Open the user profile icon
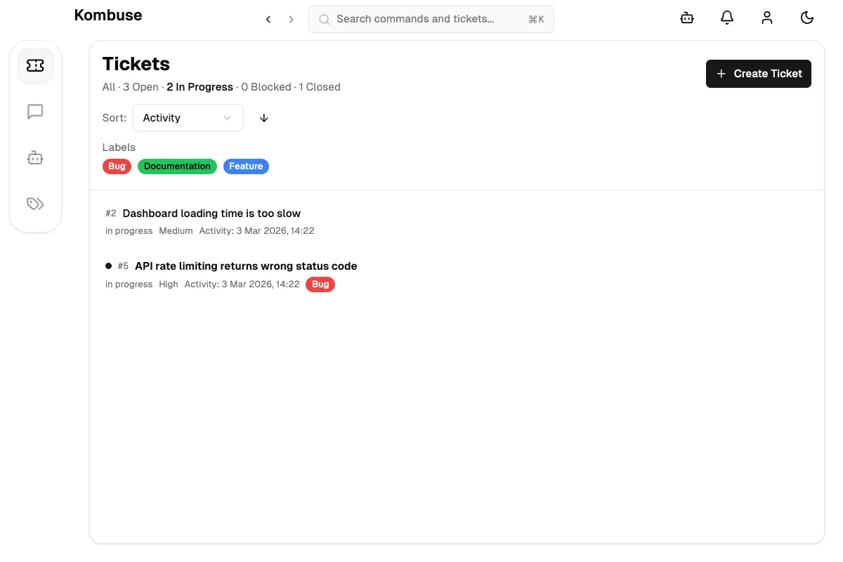Viewport: 843px width, 562px height. [x=767, y=18]
